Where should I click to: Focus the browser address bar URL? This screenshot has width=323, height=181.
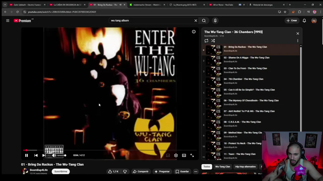62,12
